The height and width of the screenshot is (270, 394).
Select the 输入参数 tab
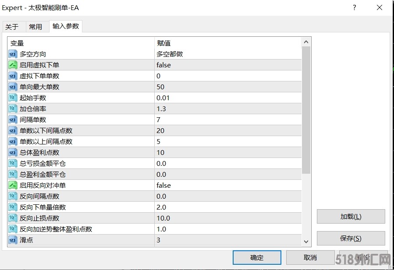click(66, 26)
